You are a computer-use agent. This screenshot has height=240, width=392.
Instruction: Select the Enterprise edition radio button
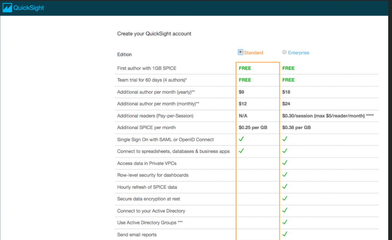284,52
